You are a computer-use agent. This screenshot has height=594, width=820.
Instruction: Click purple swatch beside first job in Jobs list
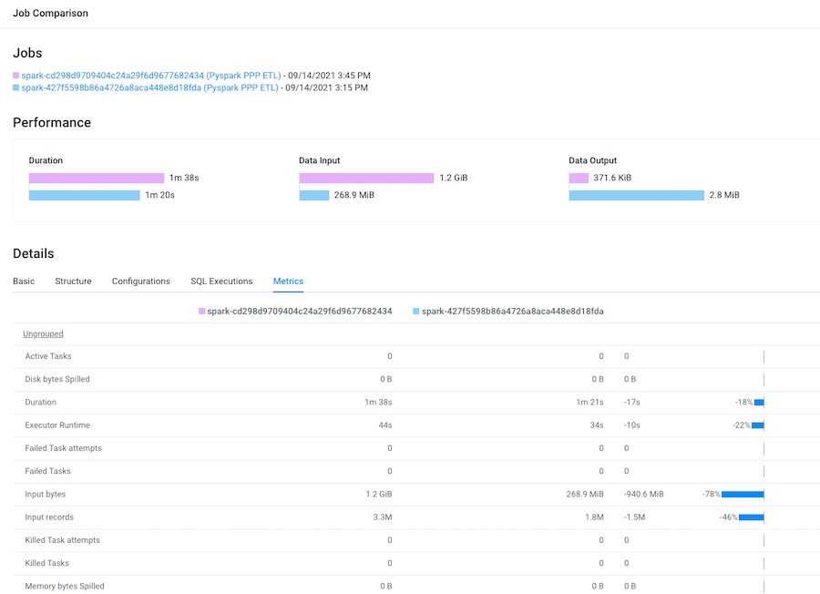16,76
